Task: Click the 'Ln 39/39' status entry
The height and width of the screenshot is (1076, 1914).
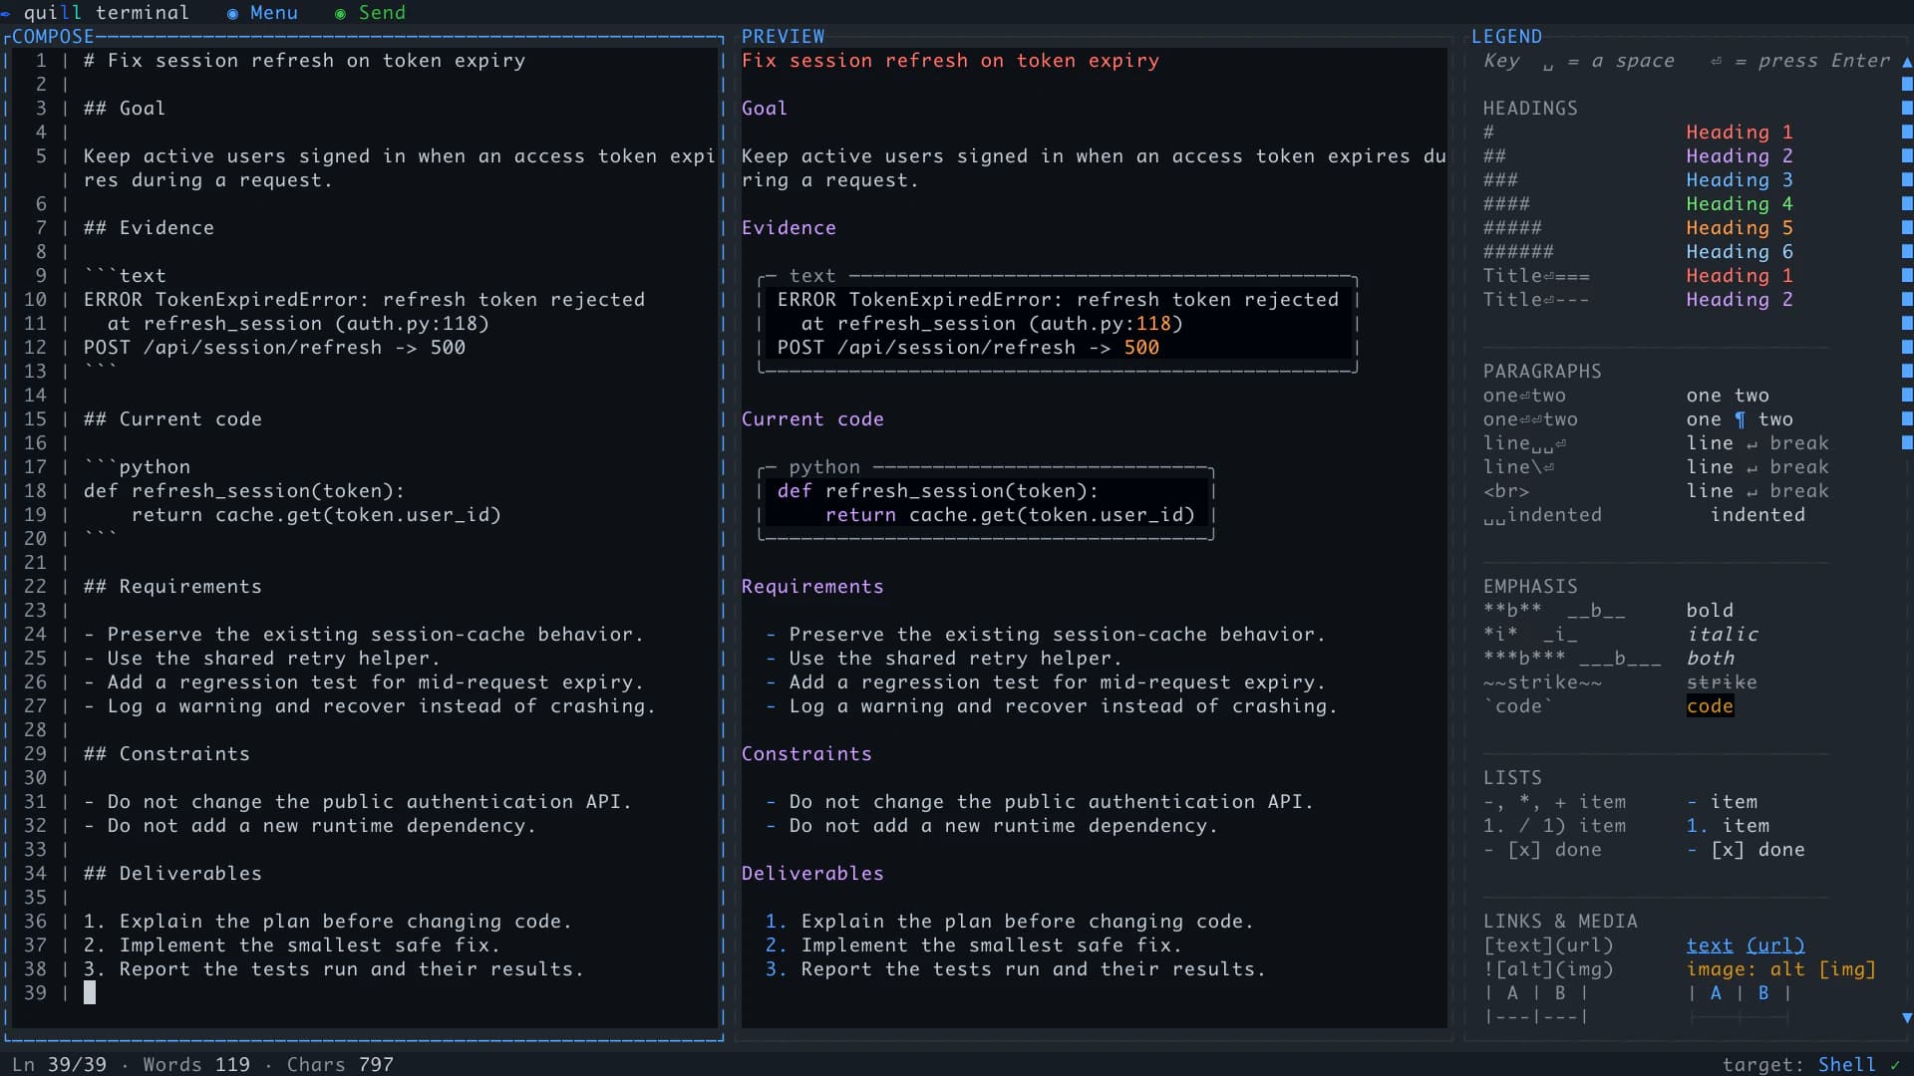Action: point(59,1064)
